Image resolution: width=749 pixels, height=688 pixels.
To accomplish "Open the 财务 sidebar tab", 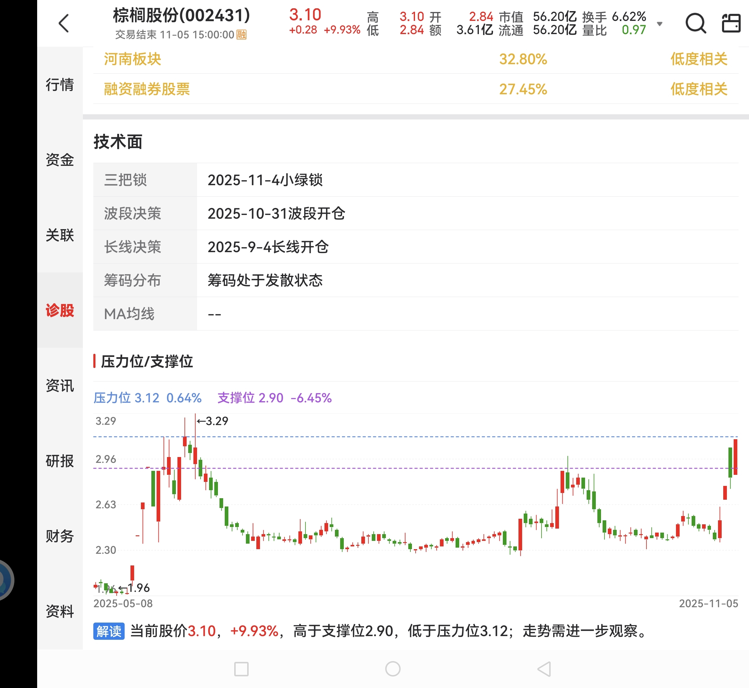I will pos(60,536).
